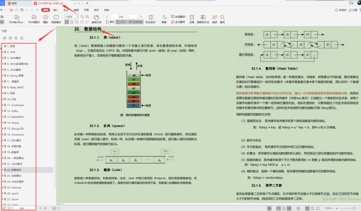Screen dimensions: 361x211
Task: Click the zoom out magnifier icon
Action: (x=82, y=17)
